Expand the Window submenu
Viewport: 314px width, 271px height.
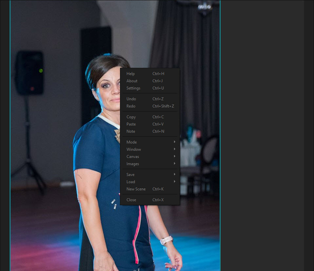point(150,149)
